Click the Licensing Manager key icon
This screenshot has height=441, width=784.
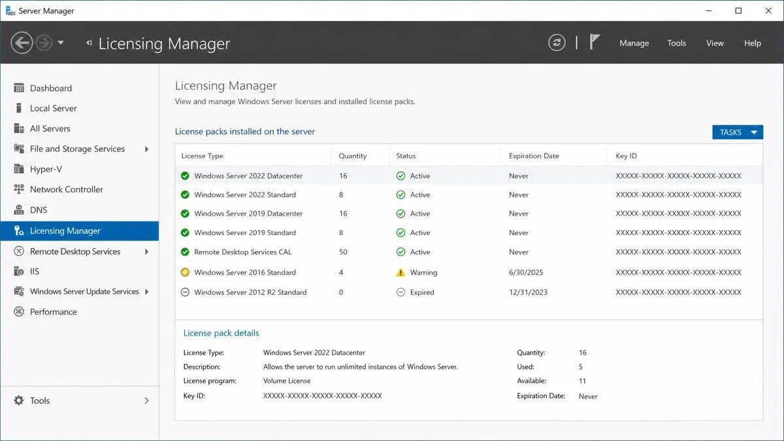[19, 231]
